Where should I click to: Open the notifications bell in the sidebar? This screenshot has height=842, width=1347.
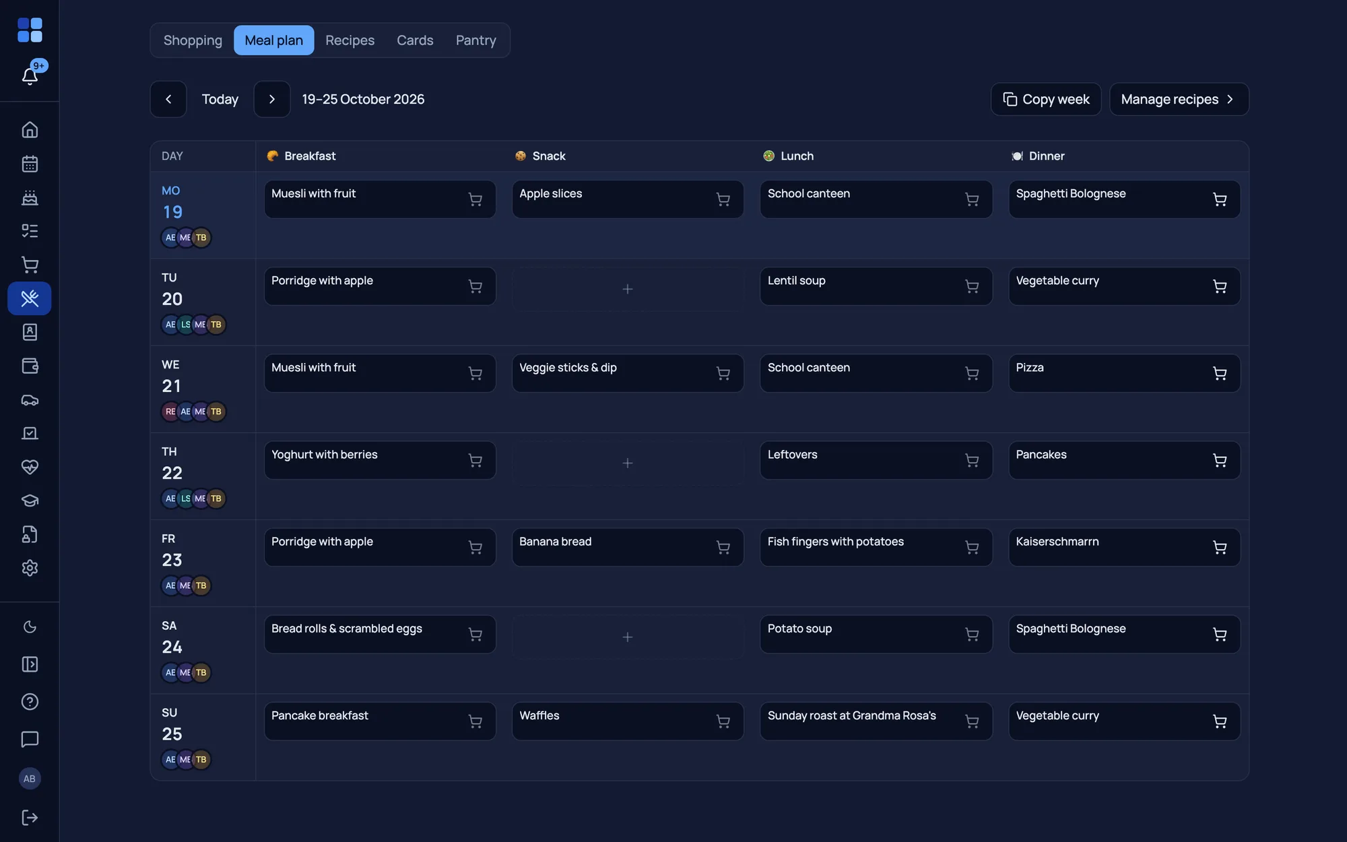pos(30,75)
